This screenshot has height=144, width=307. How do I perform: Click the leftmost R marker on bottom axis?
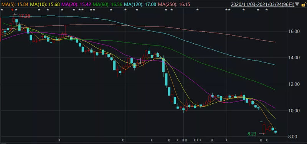(x=59, y=140)
